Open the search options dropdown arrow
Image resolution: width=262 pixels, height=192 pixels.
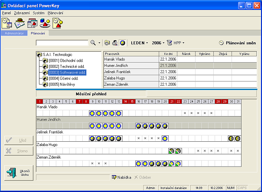click(100, 43)
